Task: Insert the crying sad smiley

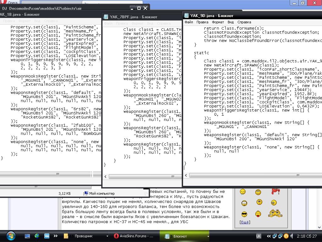Action: (243, 192)
